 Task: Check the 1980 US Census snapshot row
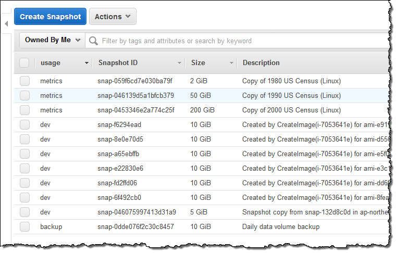pyautogui.click(x=24, y=81)
